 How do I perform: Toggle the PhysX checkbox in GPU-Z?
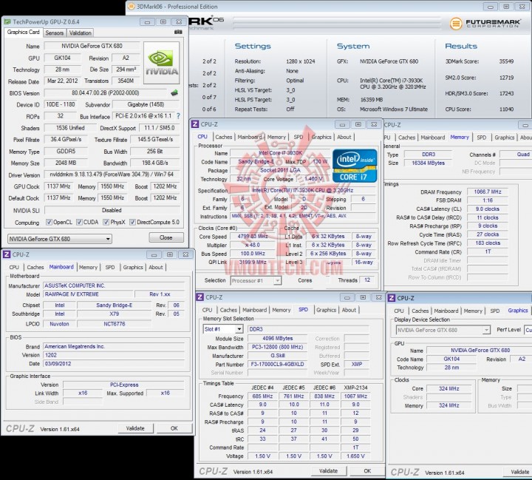click(106, 222)
